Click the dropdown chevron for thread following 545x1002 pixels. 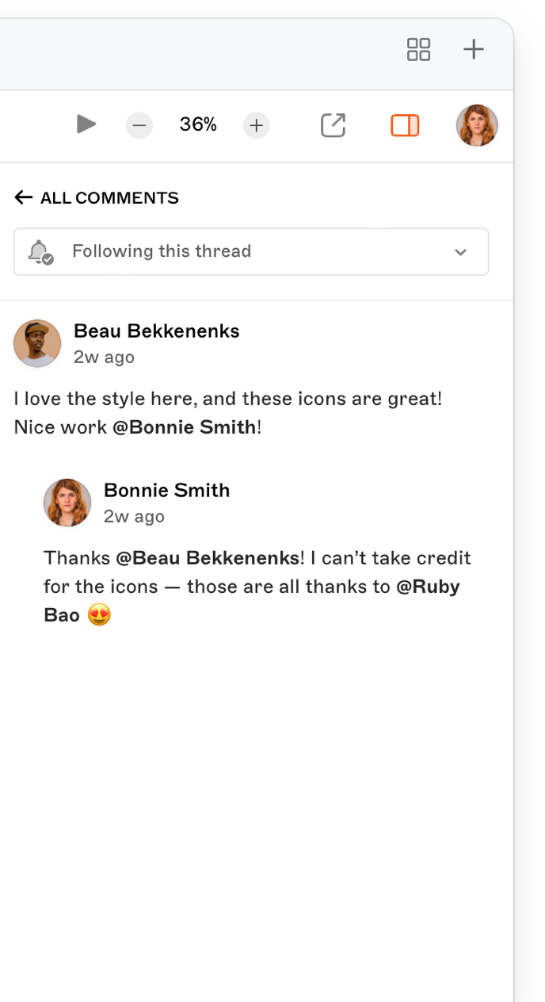pos(460,252)
